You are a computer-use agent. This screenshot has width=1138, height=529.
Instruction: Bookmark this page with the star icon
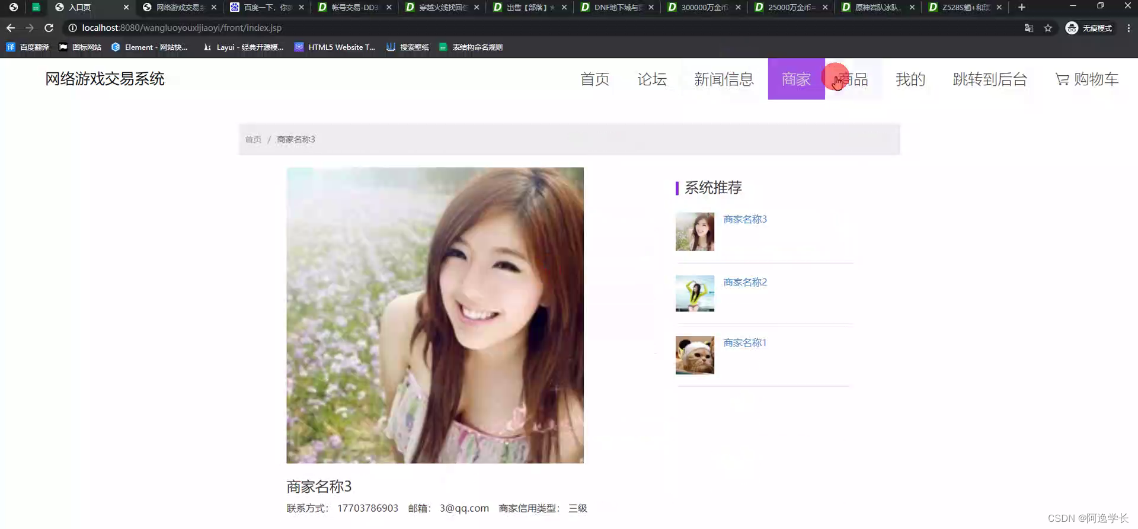1048,28
